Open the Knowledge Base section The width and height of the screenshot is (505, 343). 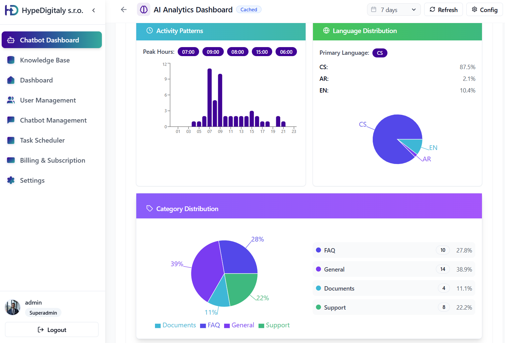point(45,60)
